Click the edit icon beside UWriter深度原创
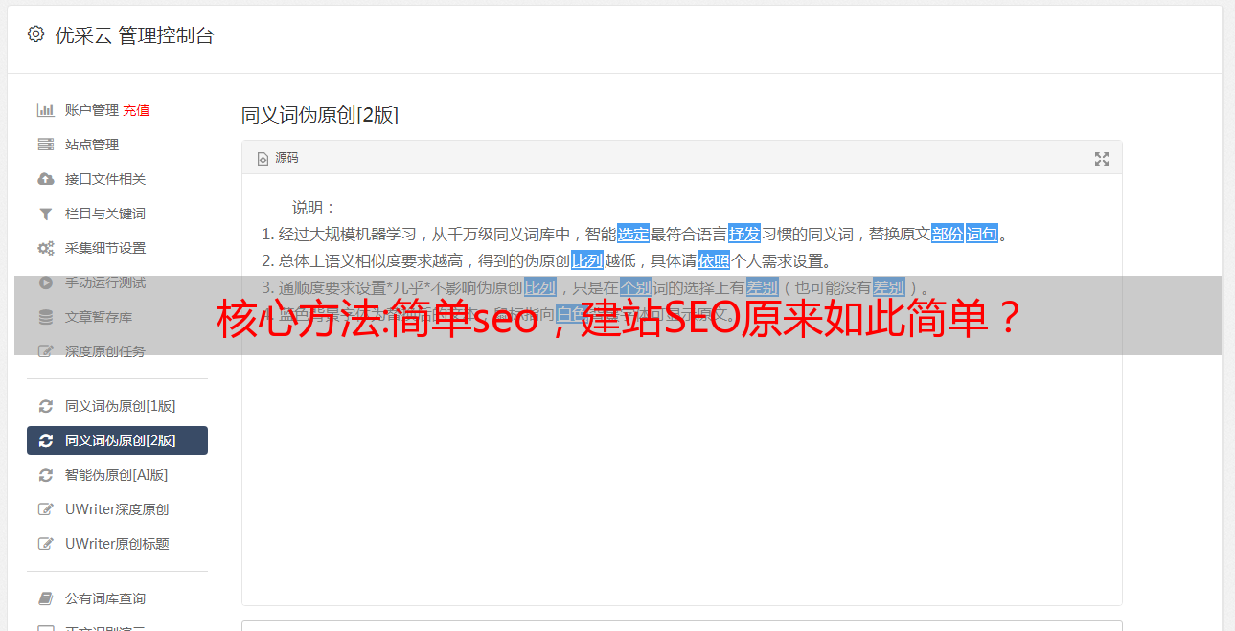The height and width of the screenshot is (631, 1235). (45, 509)
